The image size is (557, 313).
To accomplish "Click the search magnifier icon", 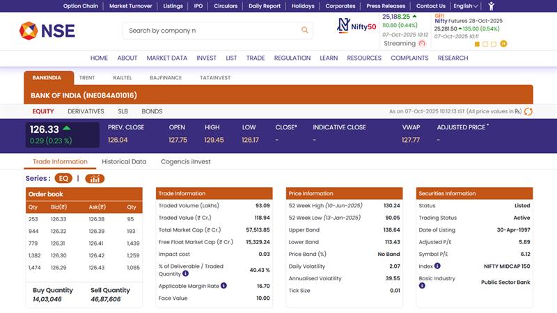I will pos(304,31).
